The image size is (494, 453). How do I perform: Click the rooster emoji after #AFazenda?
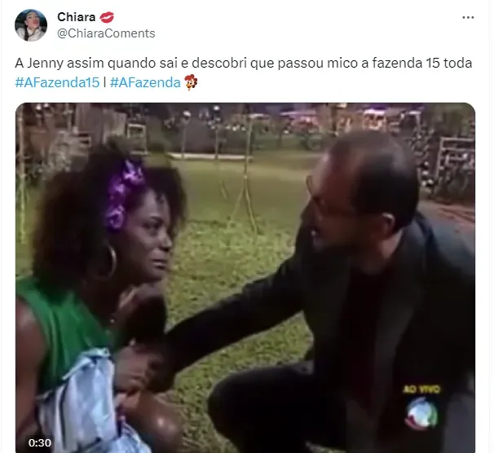coord(191,82)
